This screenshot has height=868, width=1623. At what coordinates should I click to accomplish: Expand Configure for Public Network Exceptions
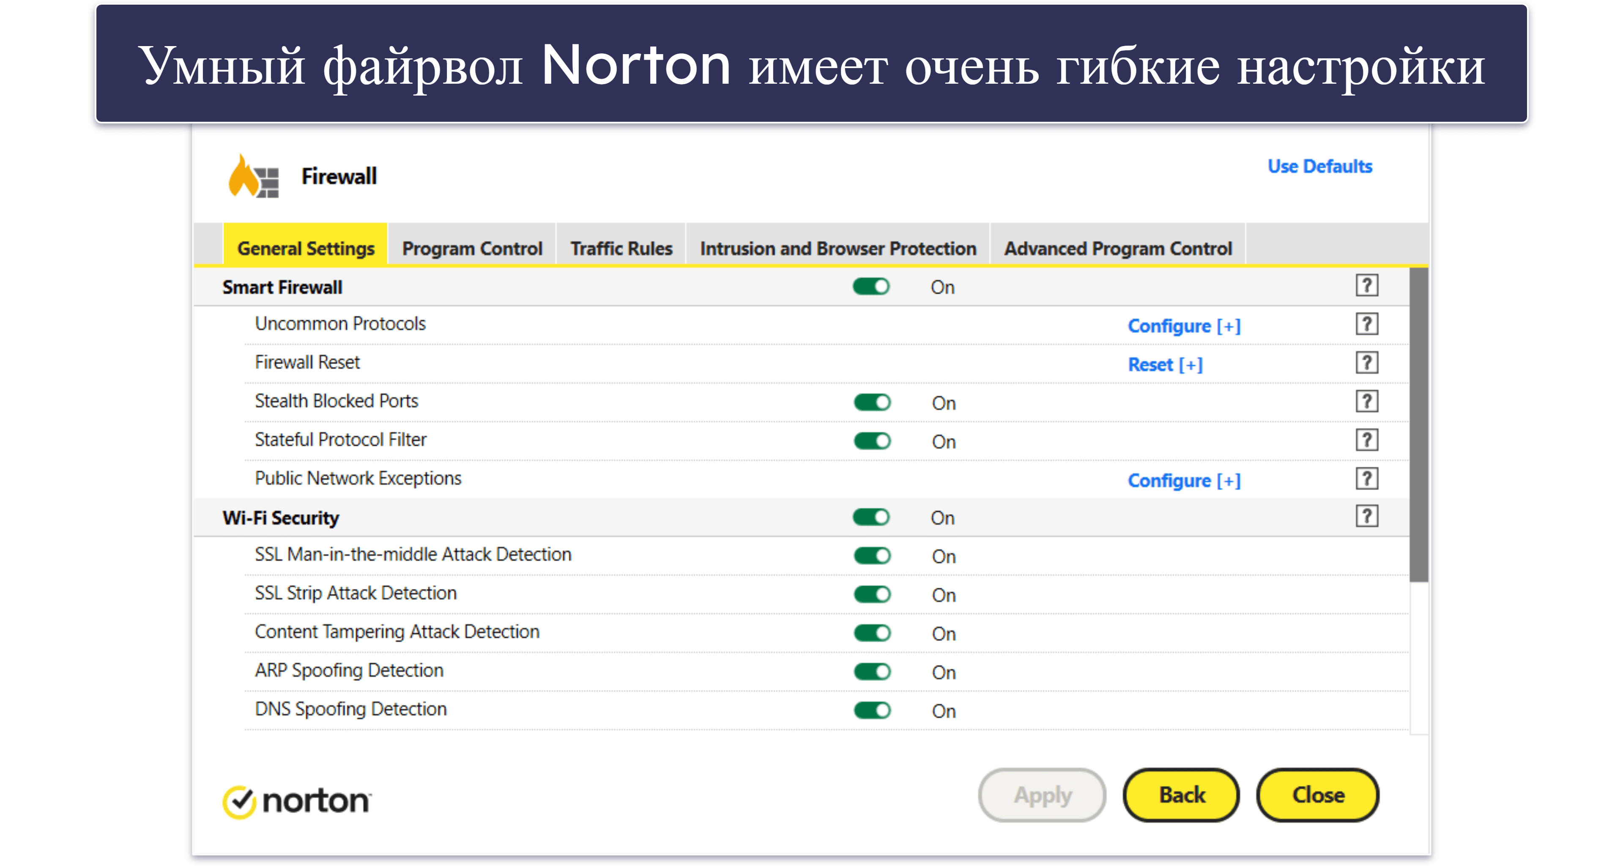[x=1184, y=481]
